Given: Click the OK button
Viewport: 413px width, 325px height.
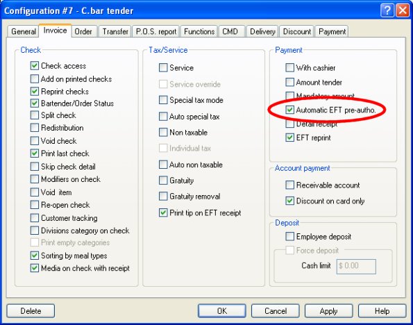Looking at the screenshot, I should pyautogui.click(x=222, y=311).
